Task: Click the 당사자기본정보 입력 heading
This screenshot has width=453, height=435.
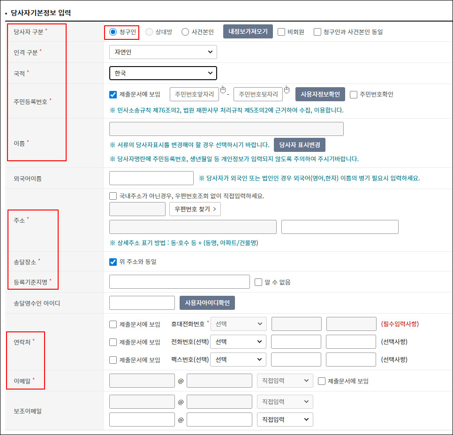Action: tap(41, 13)
